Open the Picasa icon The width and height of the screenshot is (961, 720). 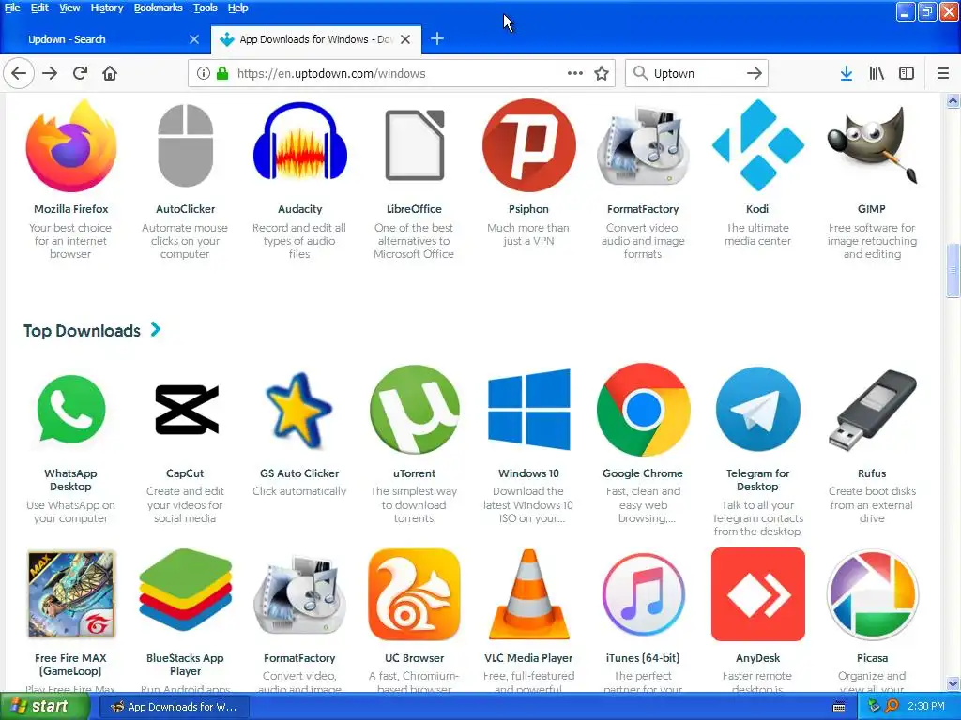tap(872, 595)
